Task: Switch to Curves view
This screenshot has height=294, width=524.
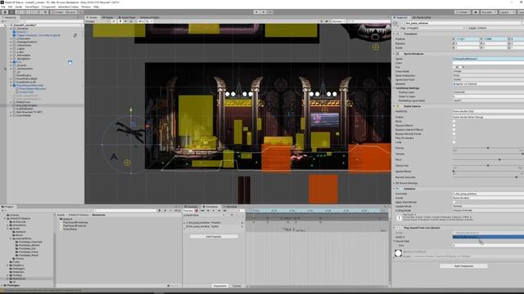Action: [237, 286]
